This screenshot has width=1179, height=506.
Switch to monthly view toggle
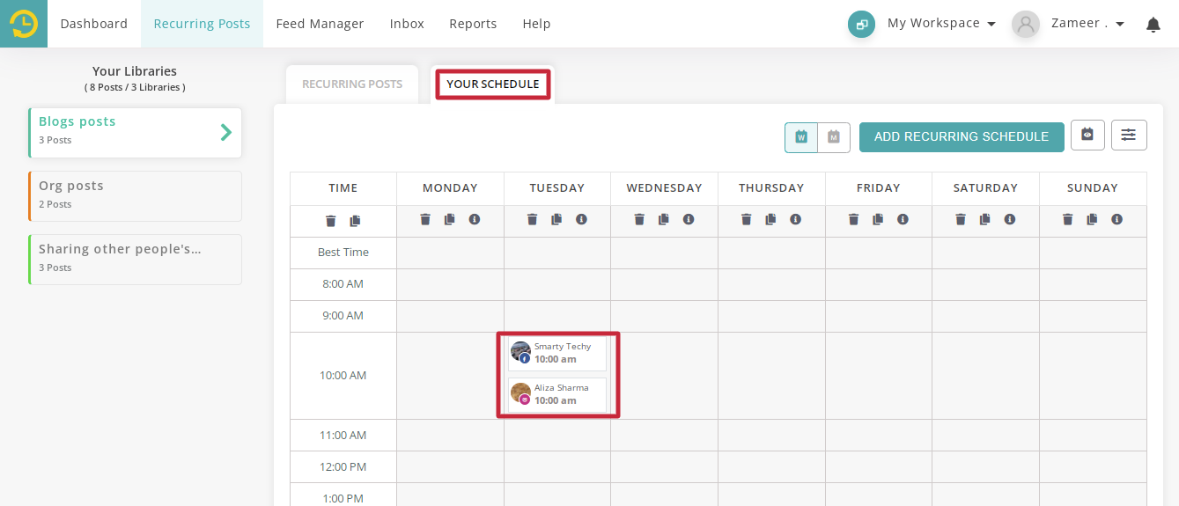click(834, 137)
